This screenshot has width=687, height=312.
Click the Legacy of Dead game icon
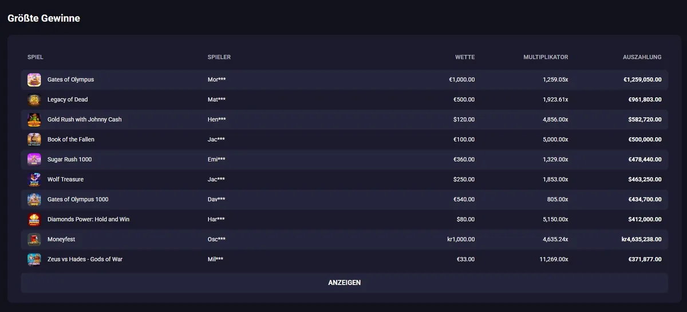(34, 99)
